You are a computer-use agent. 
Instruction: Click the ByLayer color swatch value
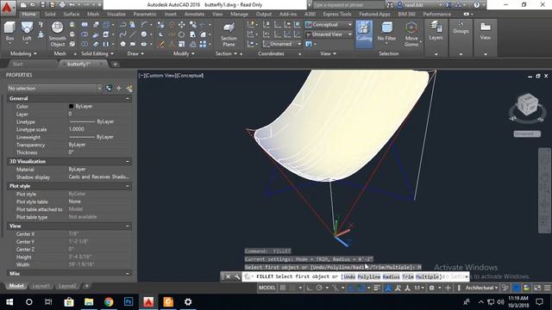point(80,106)
